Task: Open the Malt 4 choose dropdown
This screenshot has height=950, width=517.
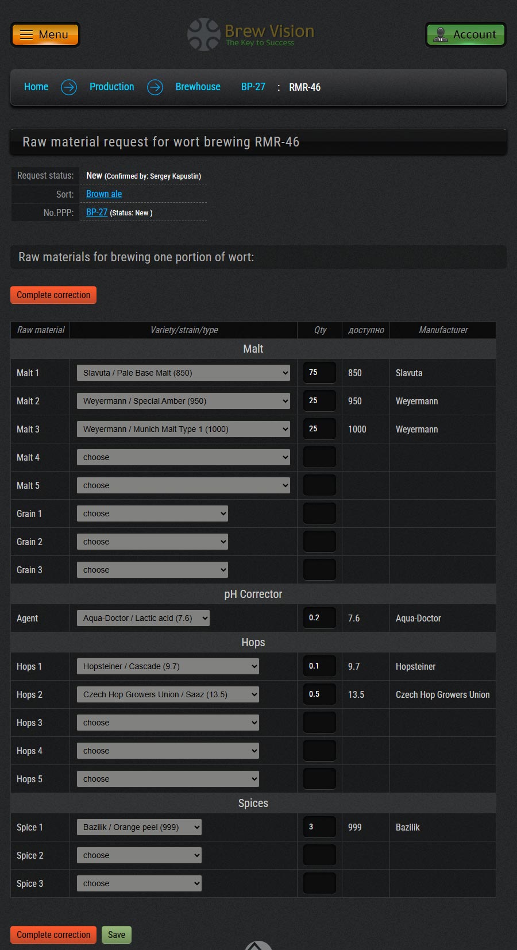Action: pos(183,457)
